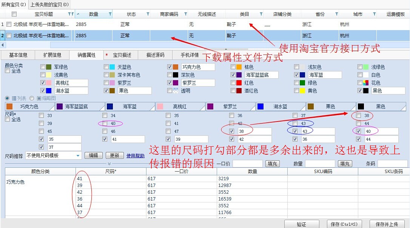The image size is (410, 228).
Task: Open the 使用帮助 link
Action: click(136, 155)
